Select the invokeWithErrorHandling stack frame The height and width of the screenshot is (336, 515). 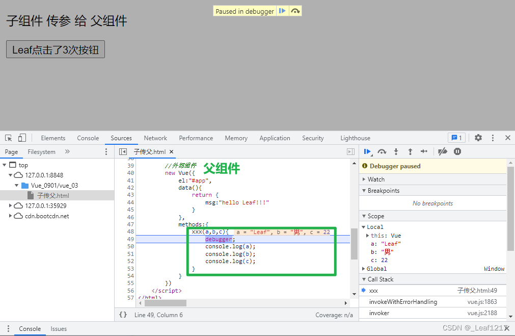click(432, 302)
